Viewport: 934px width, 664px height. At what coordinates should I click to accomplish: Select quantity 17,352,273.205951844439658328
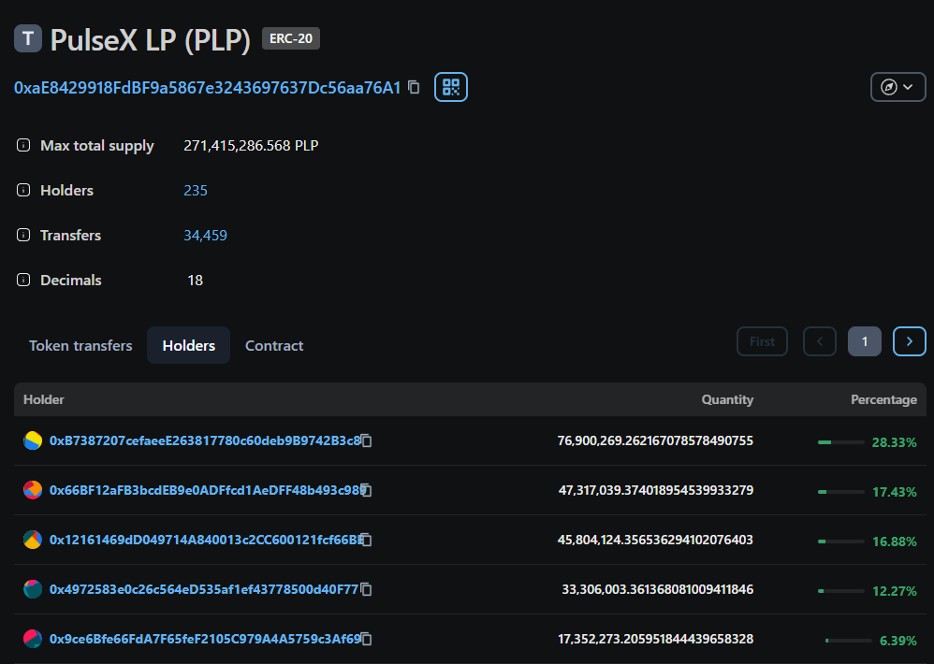coord(656,639)
